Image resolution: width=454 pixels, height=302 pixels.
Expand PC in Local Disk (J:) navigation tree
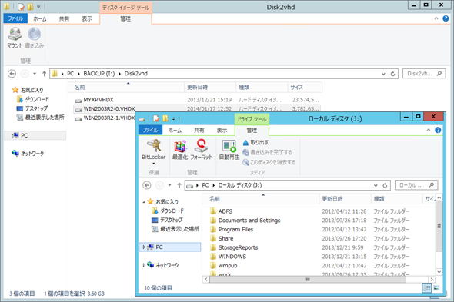(x=144, y=247)
